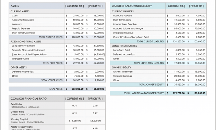Select Total Current Liabilities current value 131,250.00
Viewport: 216px width, 130px height.
[179, 41]
